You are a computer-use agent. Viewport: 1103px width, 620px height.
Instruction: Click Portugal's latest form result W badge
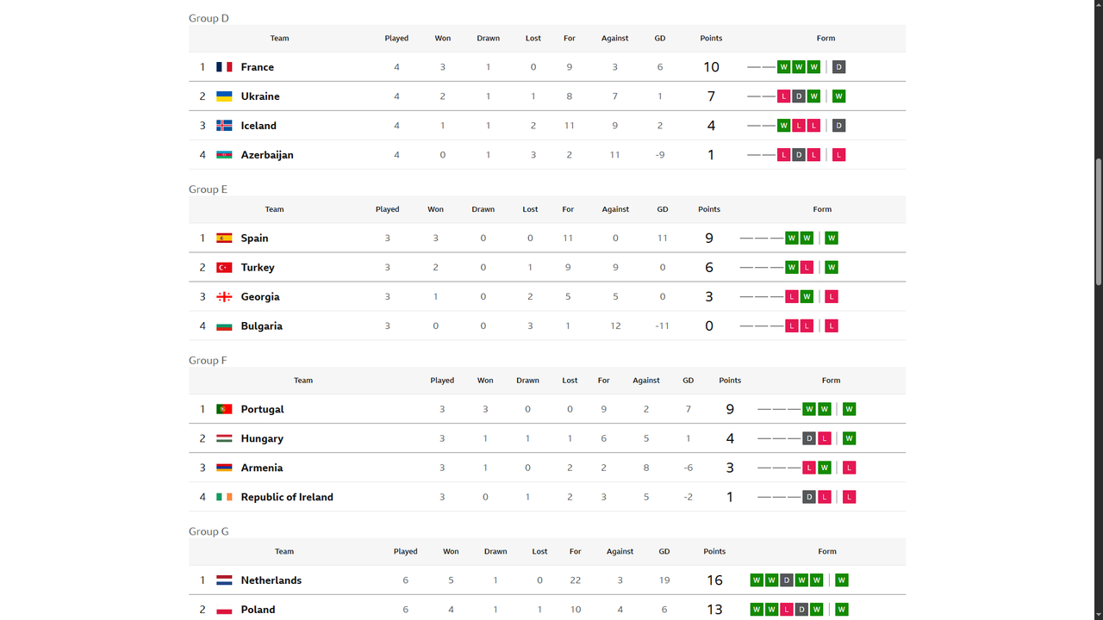coord(850,410)
